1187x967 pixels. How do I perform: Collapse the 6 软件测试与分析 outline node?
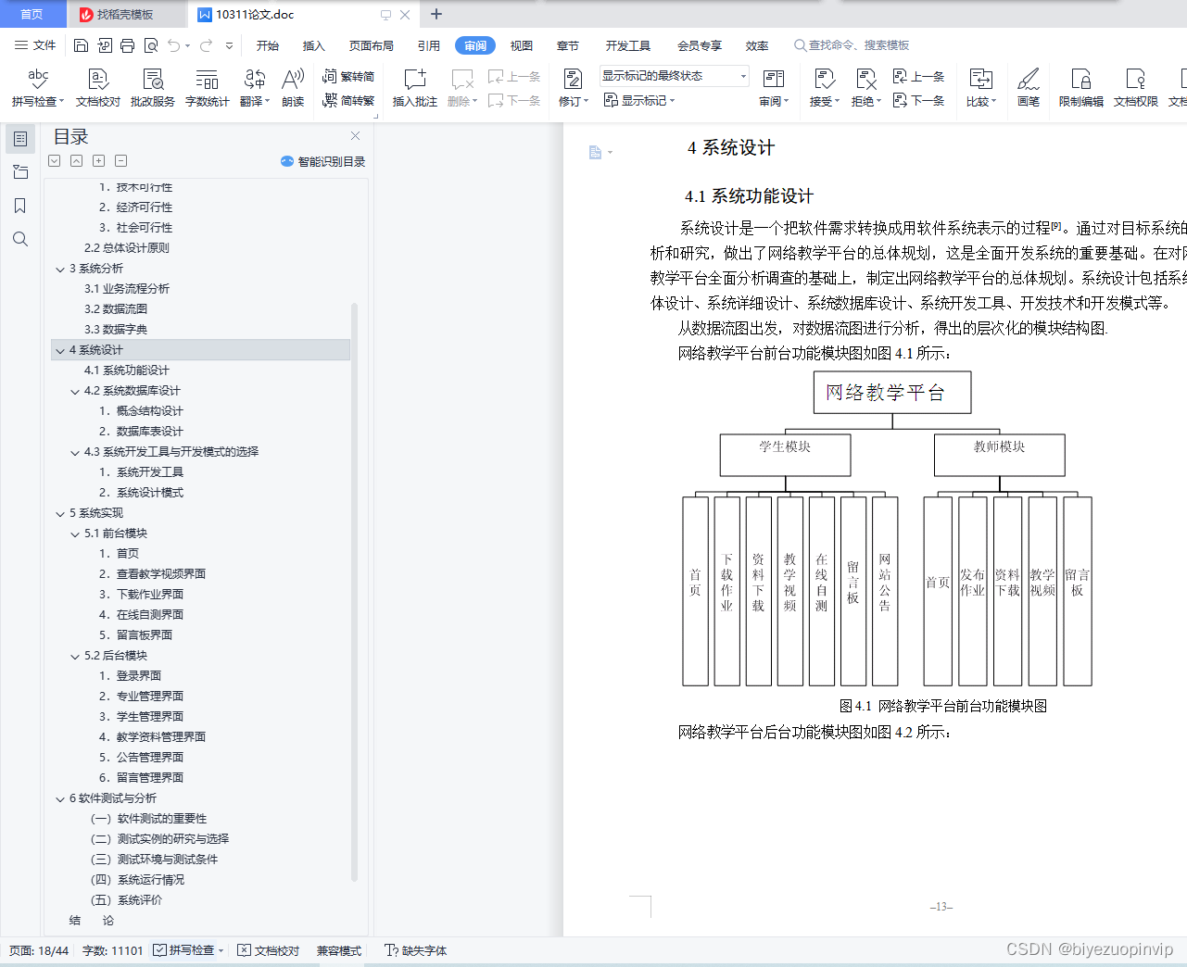click(x=60, y=799)
